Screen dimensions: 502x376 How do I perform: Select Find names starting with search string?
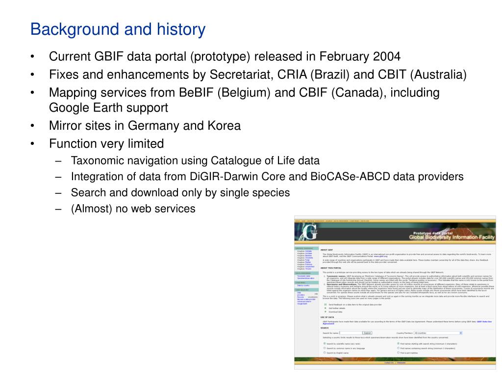click(399, 344)
